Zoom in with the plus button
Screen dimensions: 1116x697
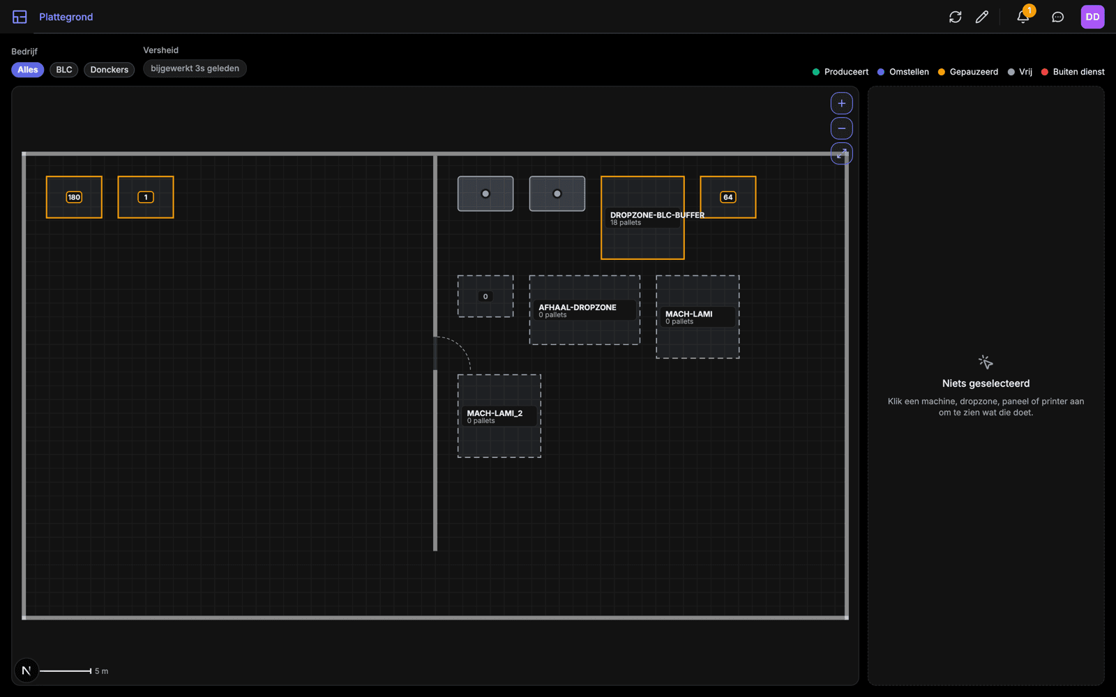click(842, 103)
